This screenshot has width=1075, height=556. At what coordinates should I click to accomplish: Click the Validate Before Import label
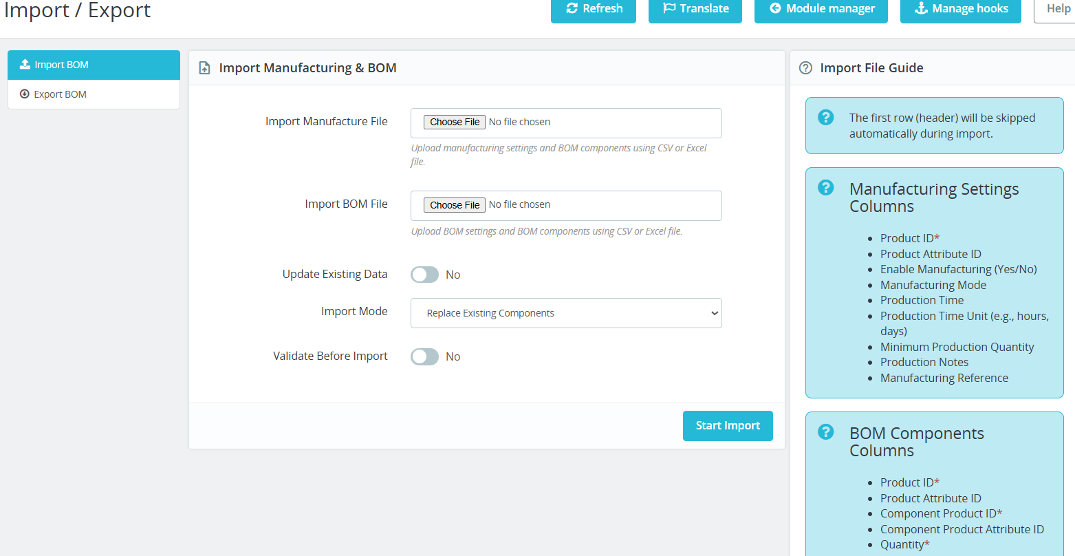[330, 356]
